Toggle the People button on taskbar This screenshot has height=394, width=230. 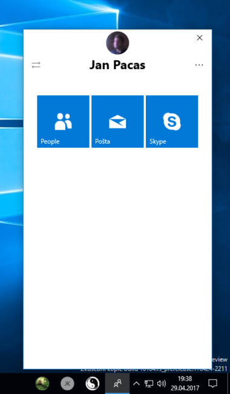tap(117, 384)
